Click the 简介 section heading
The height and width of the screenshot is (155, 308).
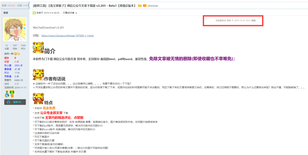coord(50,51)
